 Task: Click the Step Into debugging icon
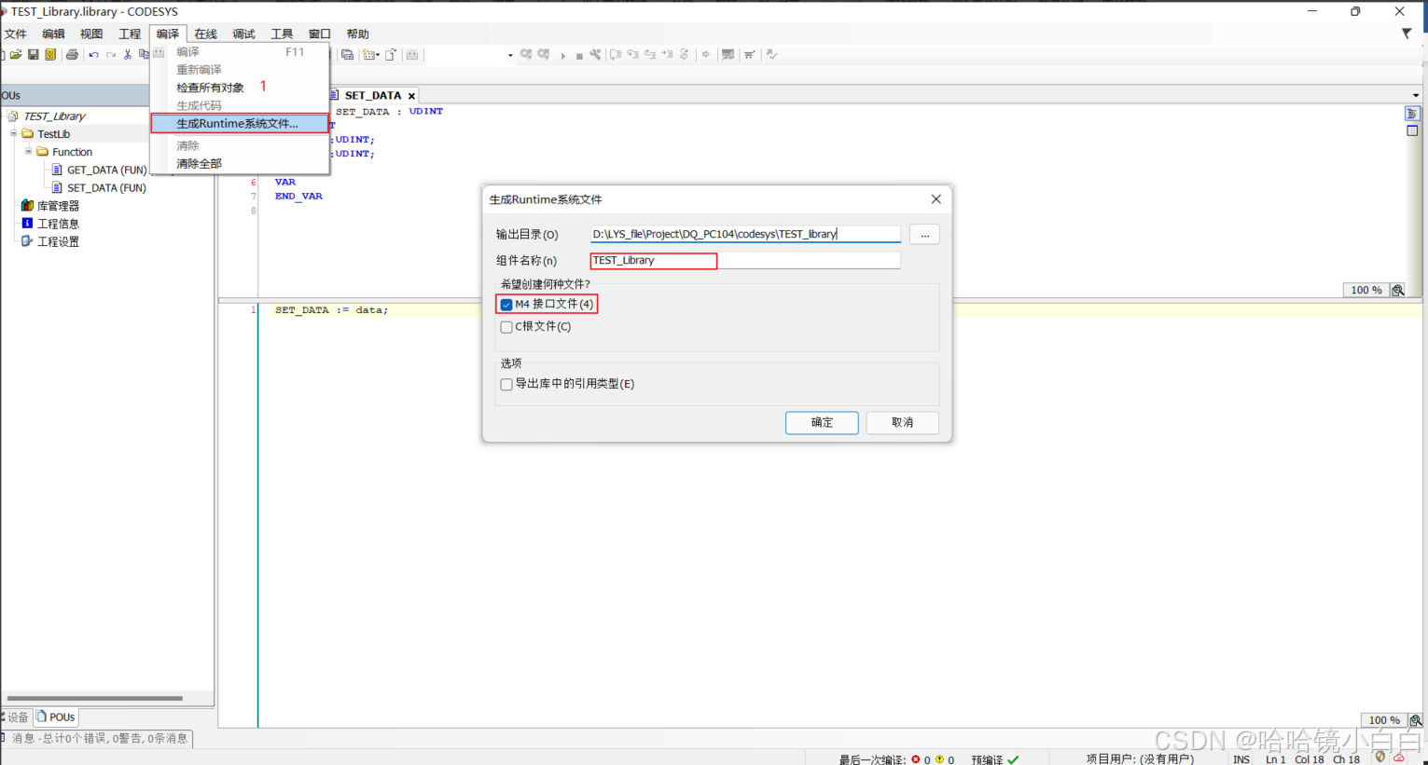(x=633, y=53)
